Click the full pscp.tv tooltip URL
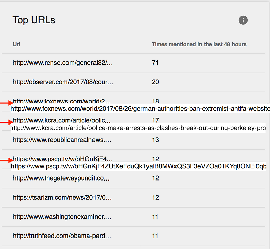 (138, 166)
